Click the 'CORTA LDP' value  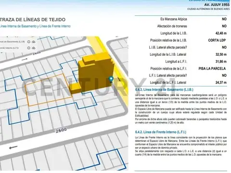point(217,40)
